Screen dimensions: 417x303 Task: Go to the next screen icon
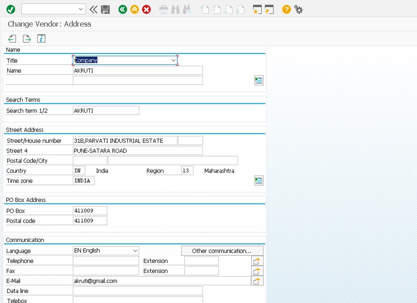tap(27, 39)
